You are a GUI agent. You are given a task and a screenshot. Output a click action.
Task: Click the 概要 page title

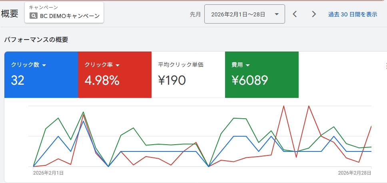coord(10,14)
